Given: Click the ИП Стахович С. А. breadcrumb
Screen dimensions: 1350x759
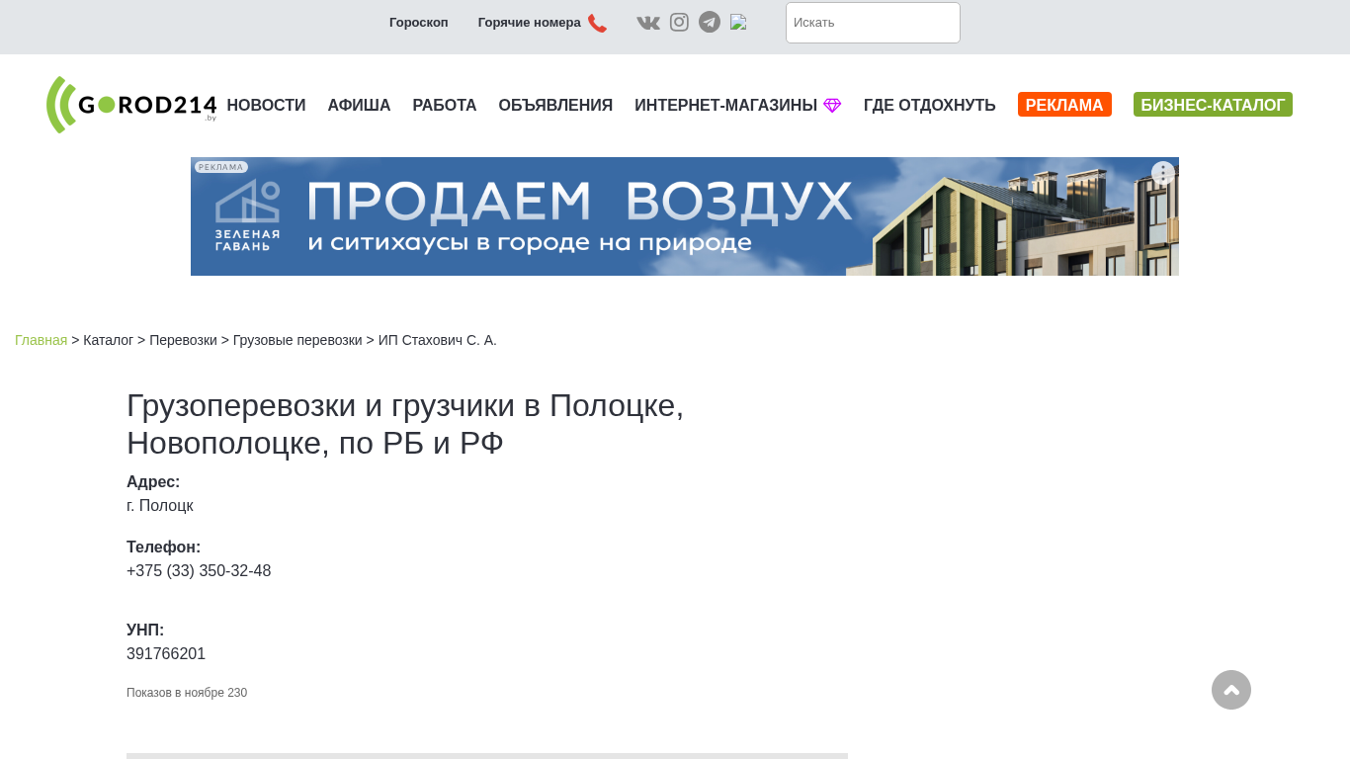Looking at the screenshot, I should (438, 340).
